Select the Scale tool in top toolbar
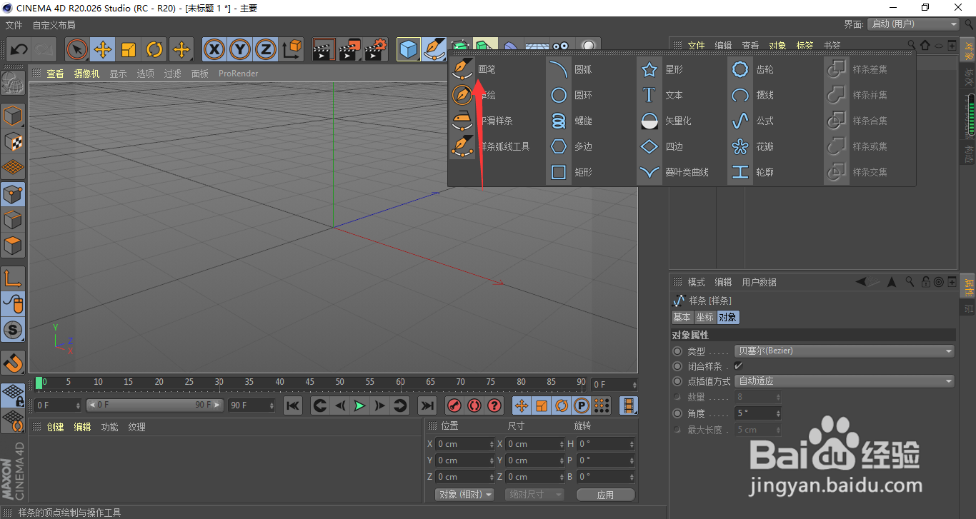 tap(129, 49)
